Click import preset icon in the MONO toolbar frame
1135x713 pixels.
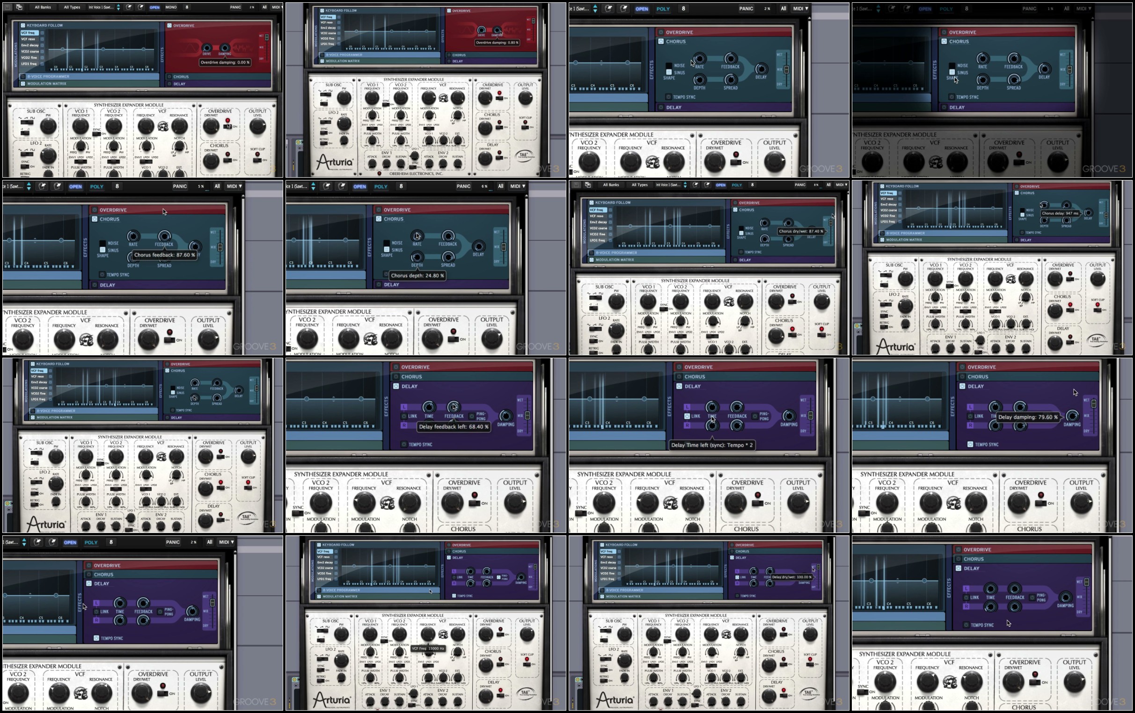129,7
